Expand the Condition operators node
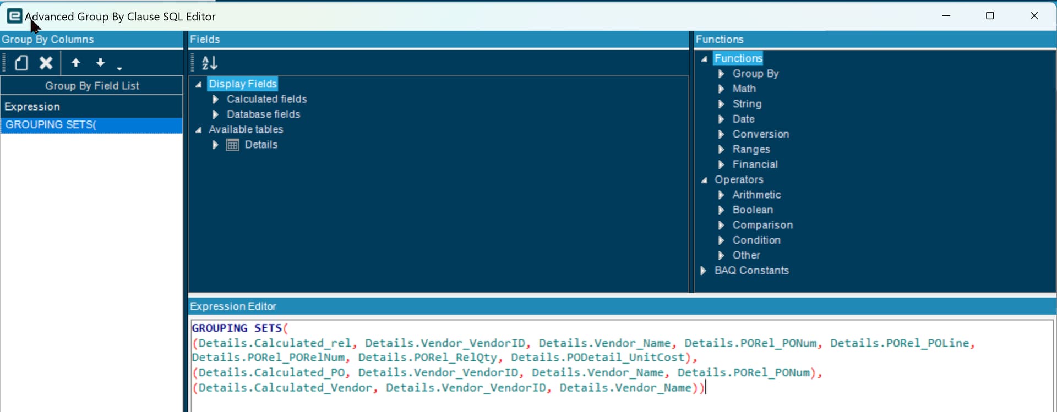Viewport: 1057px width, 412px height. click(x=721, y=240)
